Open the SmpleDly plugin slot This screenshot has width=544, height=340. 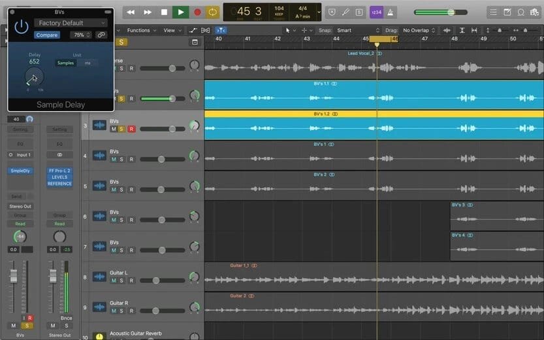click(20, 171)
